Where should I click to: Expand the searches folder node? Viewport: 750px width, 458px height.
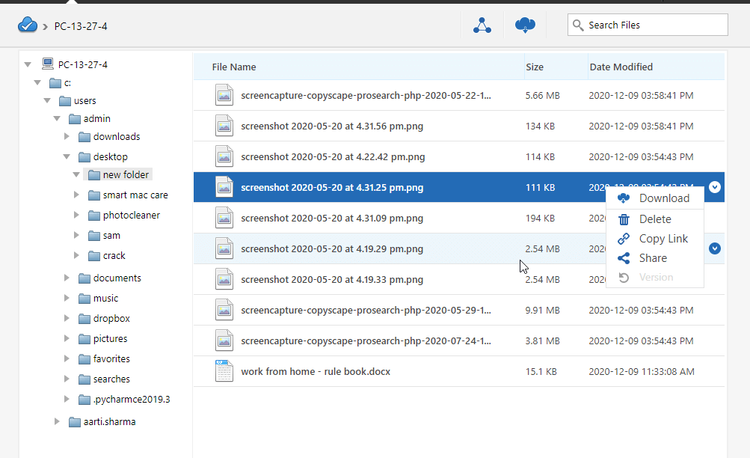(x=67, y=379)
